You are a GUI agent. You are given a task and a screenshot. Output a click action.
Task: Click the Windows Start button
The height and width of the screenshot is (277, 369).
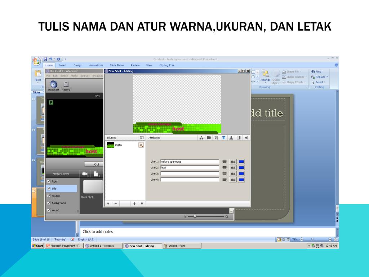[37, 246]
